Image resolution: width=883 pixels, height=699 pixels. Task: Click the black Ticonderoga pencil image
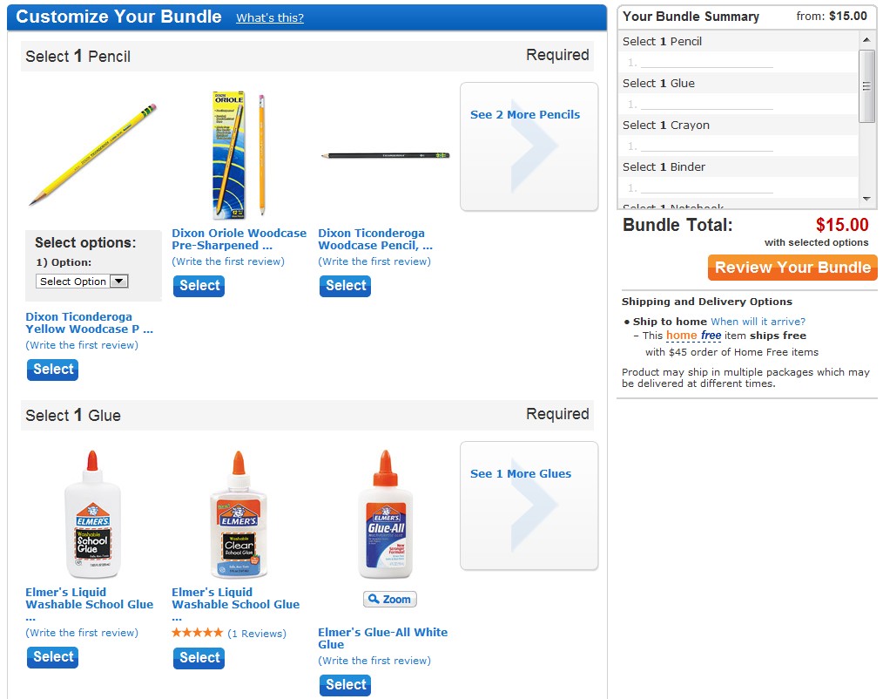tap(385, 155)
